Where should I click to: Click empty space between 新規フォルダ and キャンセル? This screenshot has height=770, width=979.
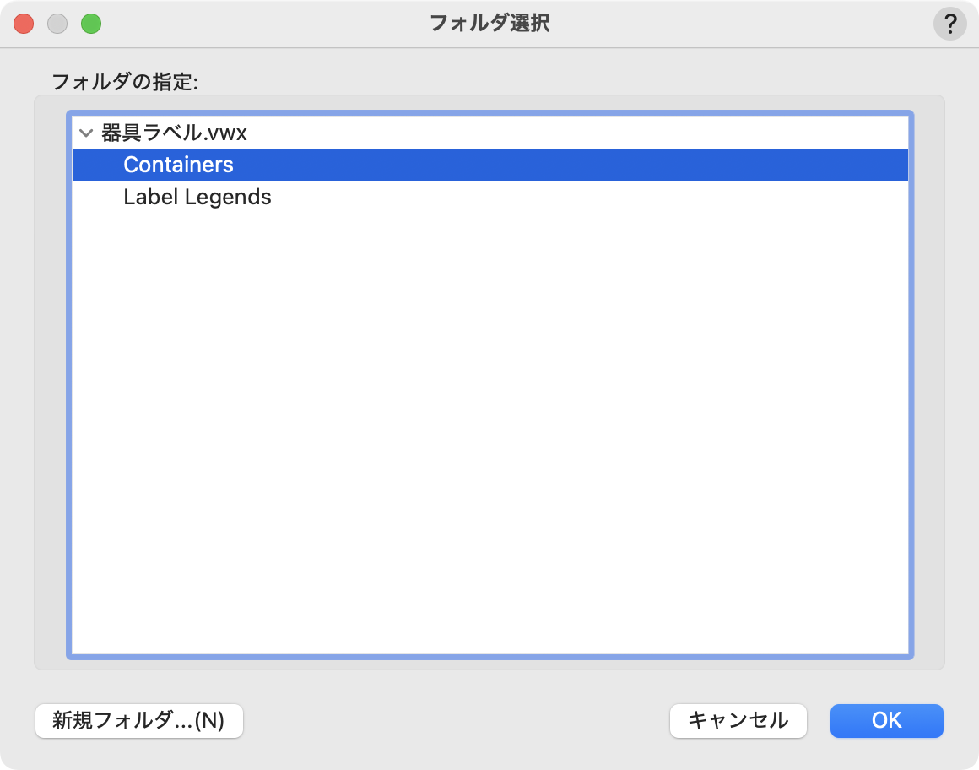(456, 721)
